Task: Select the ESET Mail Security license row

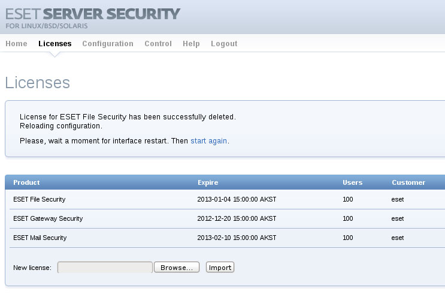Action: tap(40, 238)
